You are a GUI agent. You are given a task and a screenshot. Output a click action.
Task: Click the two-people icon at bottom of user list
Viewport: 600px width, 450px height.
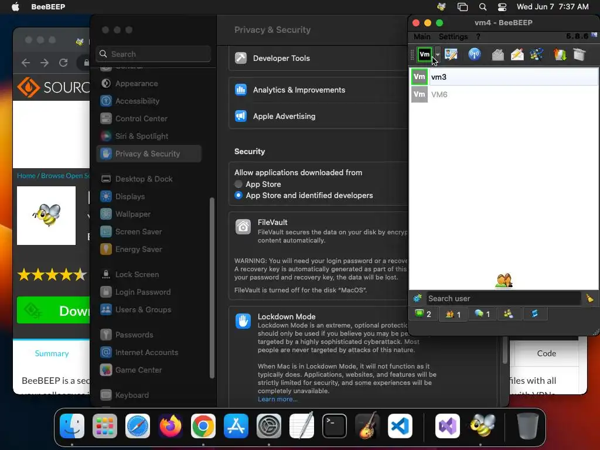[x=503, y=281]
